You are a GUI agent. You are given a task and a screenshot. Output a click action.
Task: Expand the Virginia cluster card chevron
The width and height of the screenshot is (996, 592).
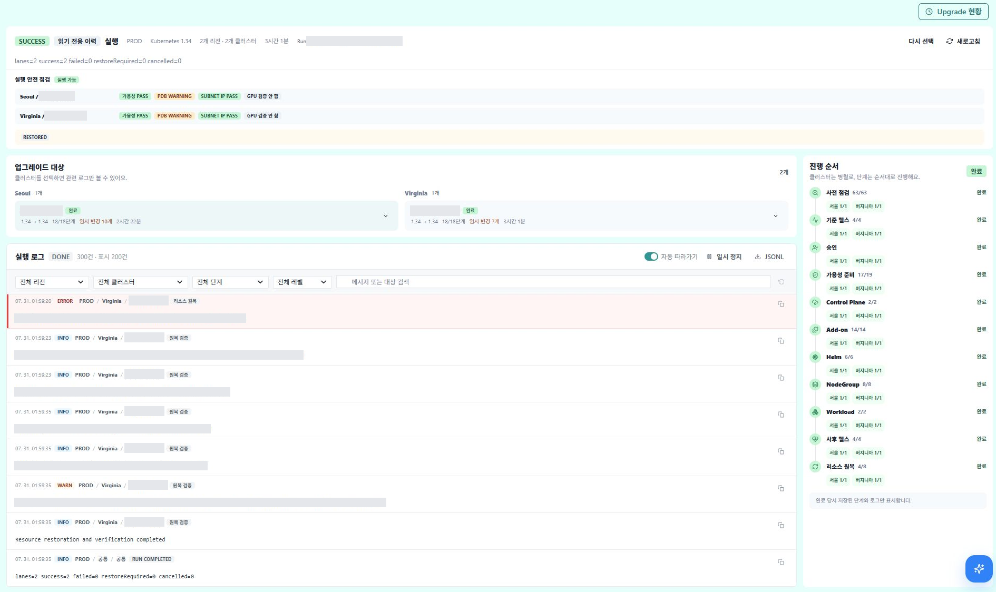coord(776,216)
